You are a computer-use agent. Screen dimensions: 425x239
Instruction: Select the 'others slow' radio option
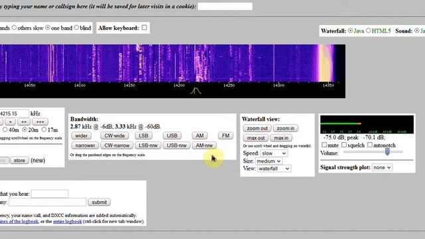tap(14, 28)
